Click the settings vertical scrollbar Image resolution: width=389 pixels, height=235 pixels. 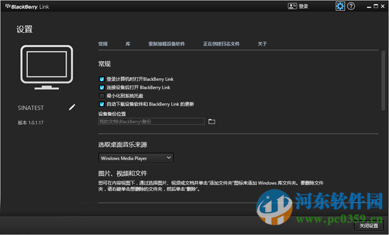pos(383,80)
